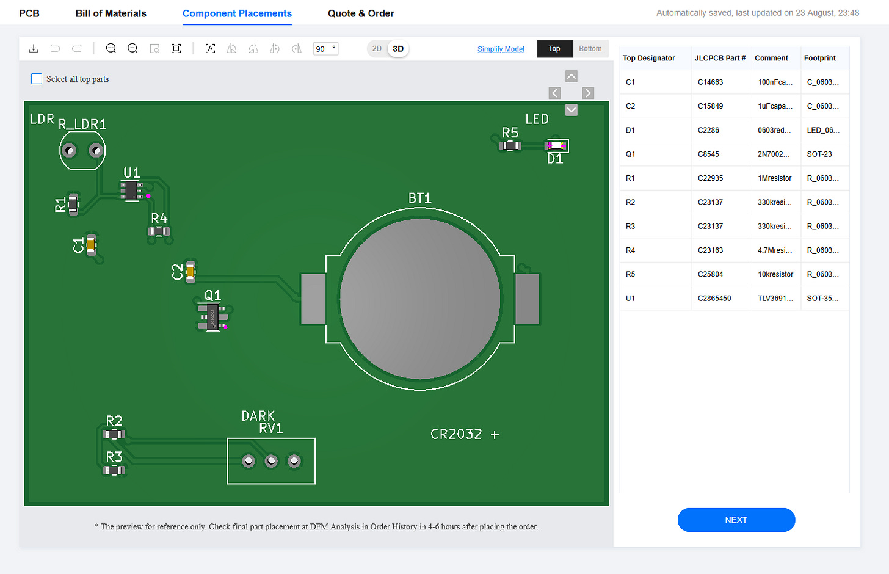Click the R2 designator cell in the table
The width and height of the screenshot is (889, 574).
click(656, 202)
